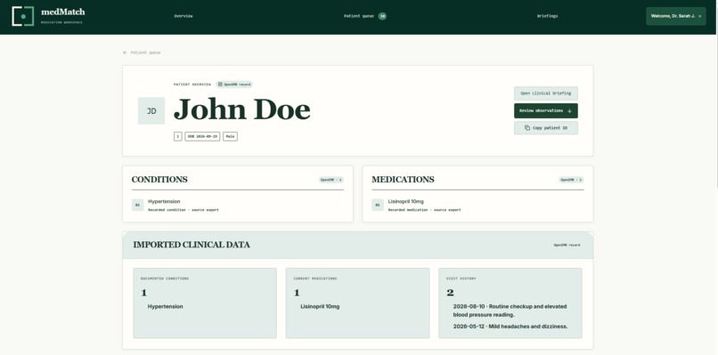Screen dimensions: 718x355
Task: Click the 2026-05-12 mild headaches visit entry
Action: click(510, 327)
